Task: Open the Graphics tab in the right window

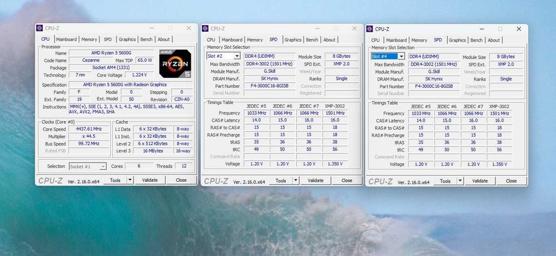Action: click(458, 40)
